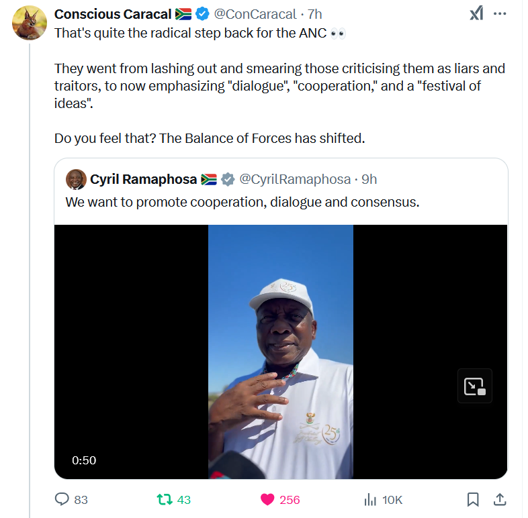The width and height of the screenshot is (528, 518).
Task: Like the post with the heart icon
Action: tap(267, 499)
